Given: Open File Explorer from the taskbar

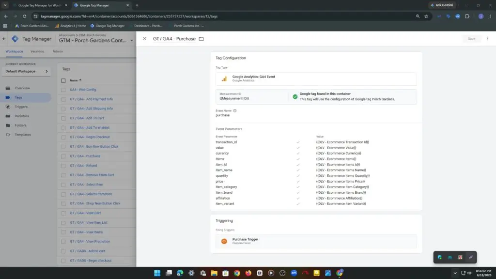Looking at the screenshot, I should click(214, 273).
